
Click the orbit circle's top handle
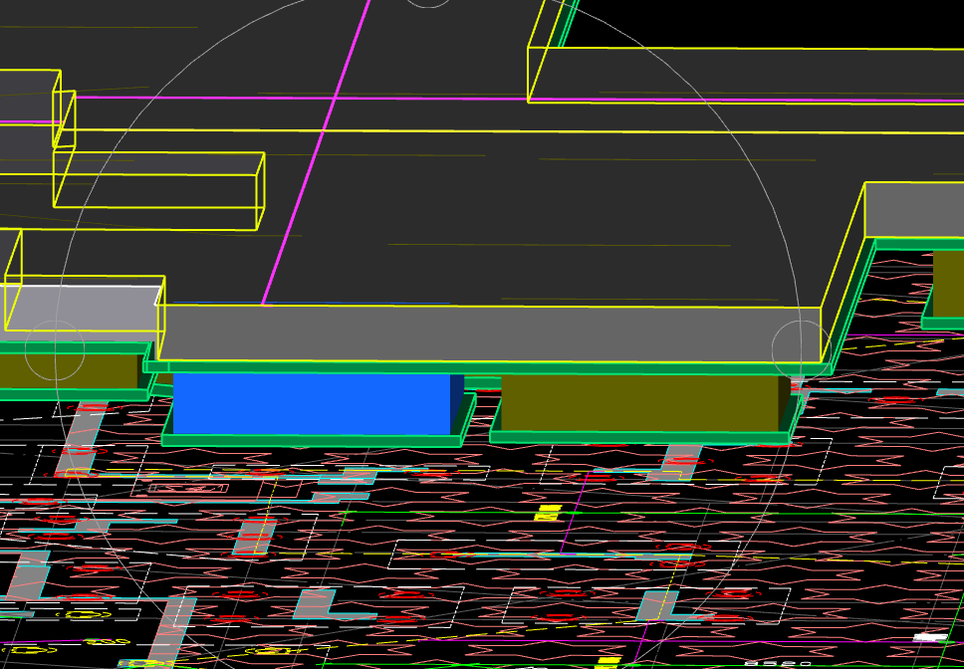[428, 2]
